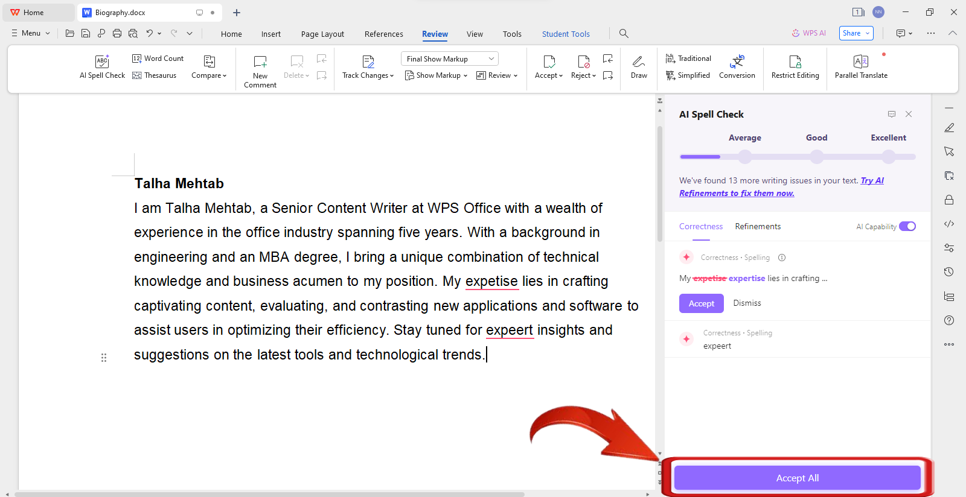Click lock icon in right sidebar

coord(949,200)
